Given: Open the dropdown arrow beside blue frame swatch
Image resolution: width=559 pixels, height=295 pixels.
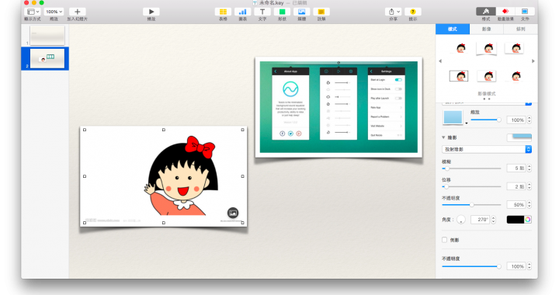Looking at the screenshot, I should (x=467, y=123).
